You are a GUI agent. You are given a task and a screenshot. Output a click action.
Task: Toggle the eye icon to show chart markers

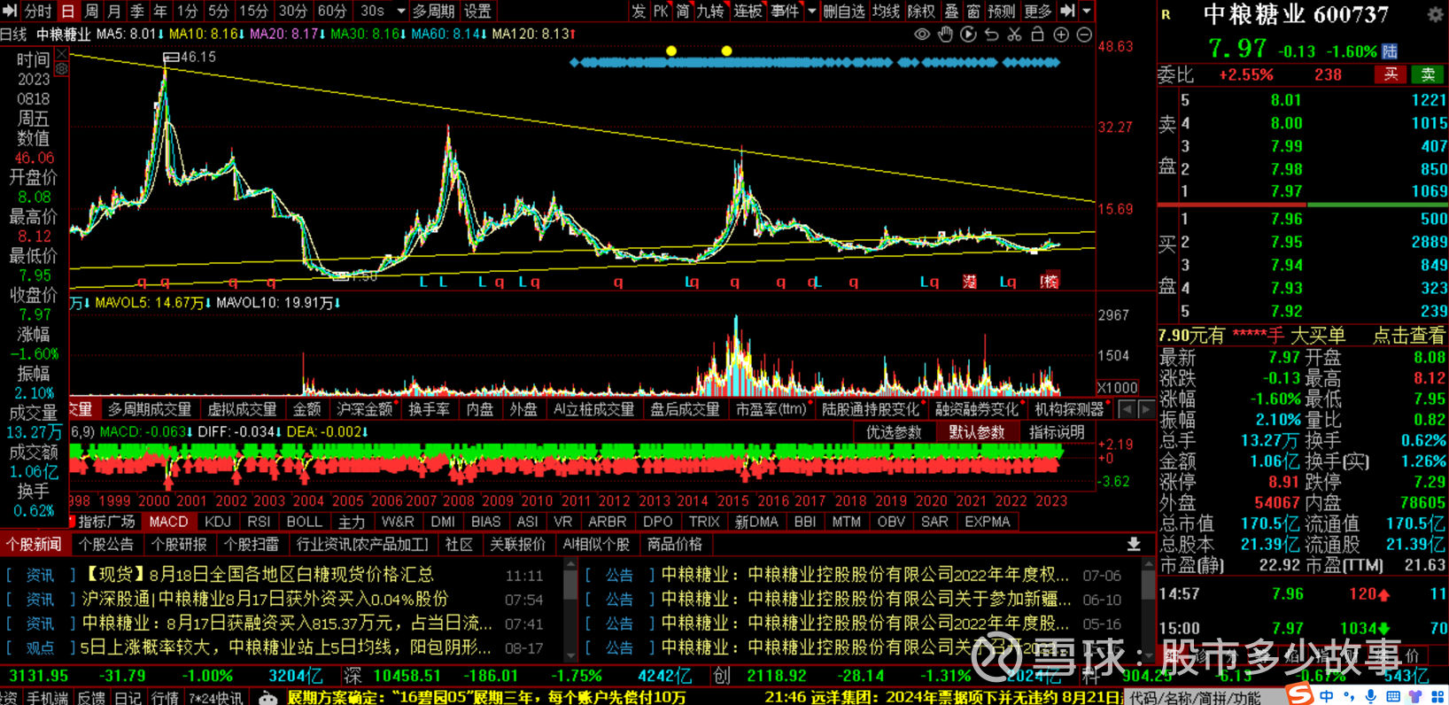click(922, 35)
